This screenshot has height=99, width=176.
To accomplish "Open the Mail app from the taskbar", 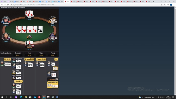I will point(35,97).
